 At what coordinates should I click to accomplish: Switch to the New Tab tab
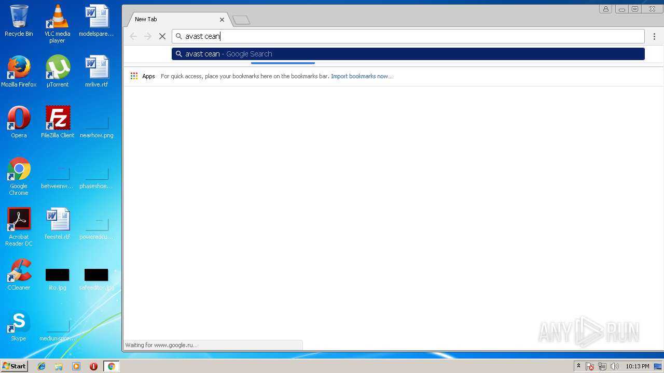[x=176, y=19]
